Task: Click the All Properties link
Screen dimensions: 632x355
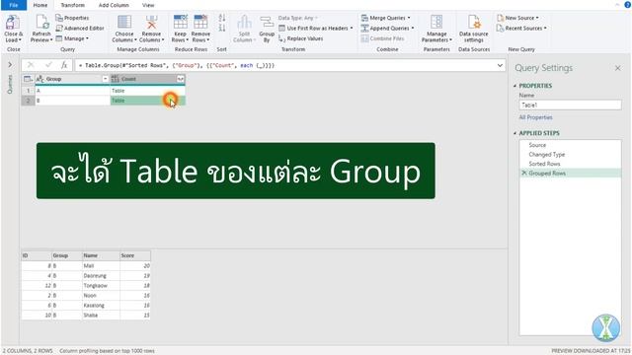Action: [x=535, y=117]
